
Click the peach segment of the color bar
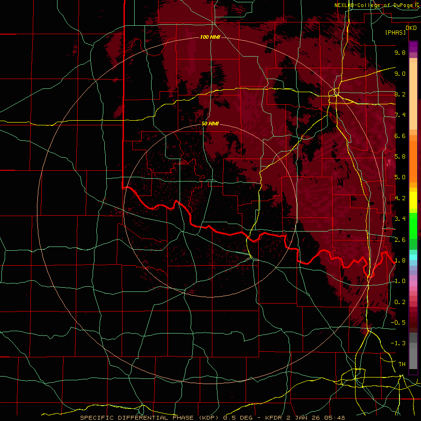413,96
